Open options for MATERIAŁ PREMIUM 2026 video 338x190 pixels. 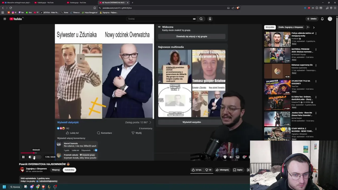tap(316, 49)
